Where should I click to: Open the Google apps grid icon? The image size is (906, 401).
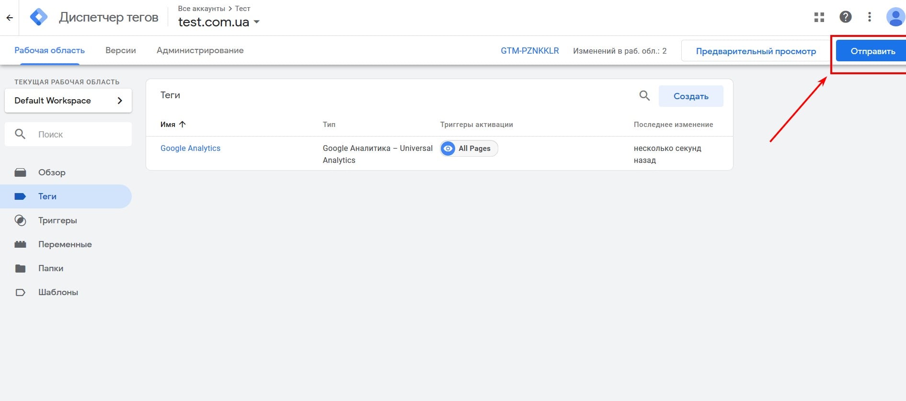click(x=819, y=17)
